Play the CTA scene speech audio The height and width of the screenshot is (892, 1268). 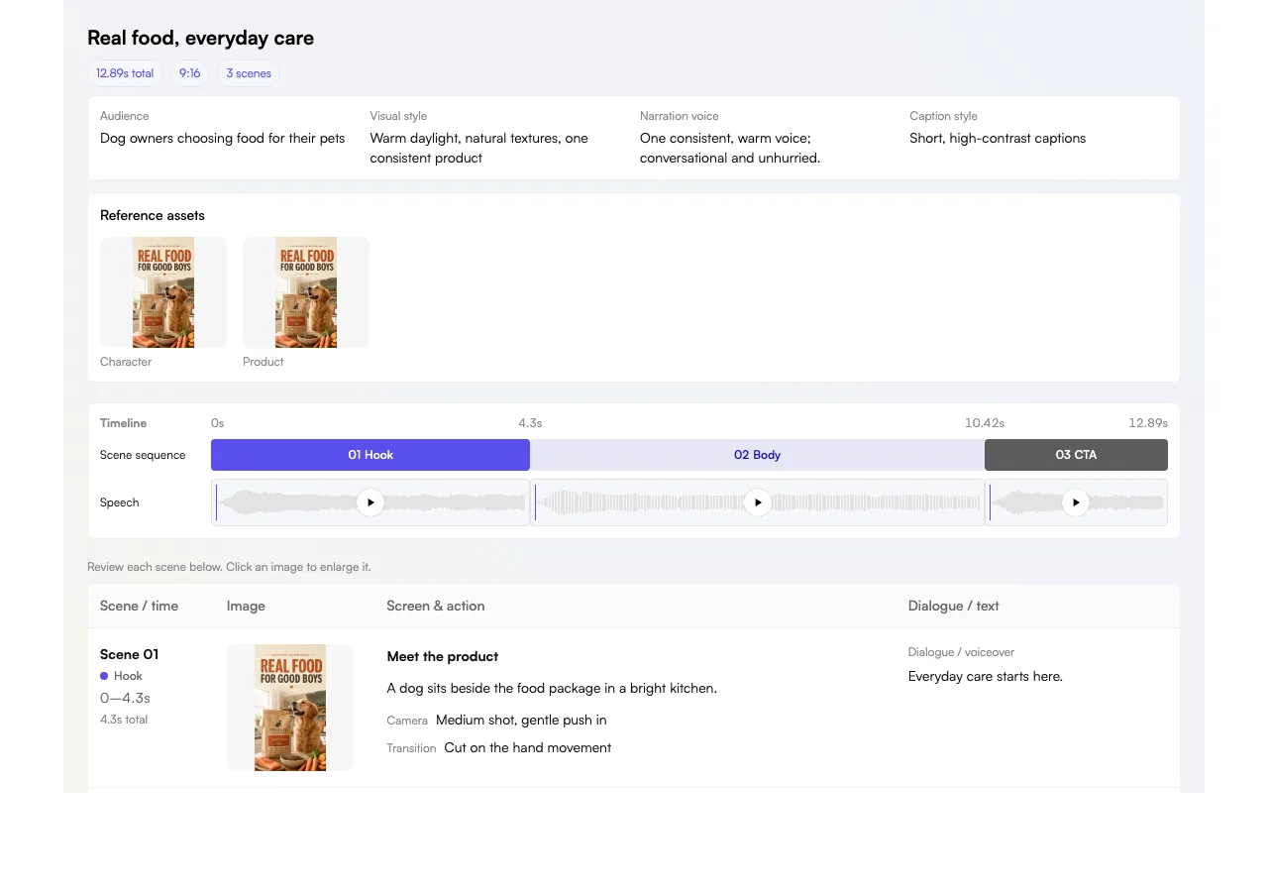click(1076, 502)
